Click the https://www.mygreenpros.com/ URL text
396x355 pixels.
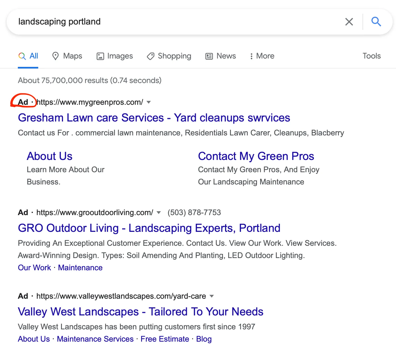coord(90,102)
